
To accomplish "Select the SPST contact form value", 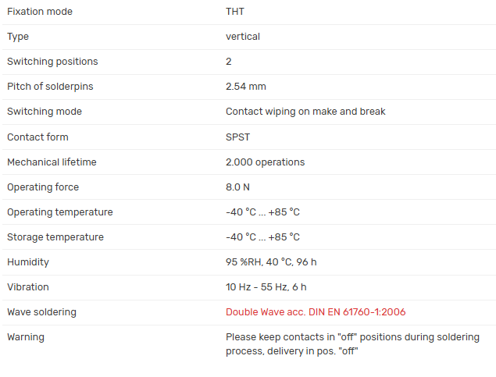I will (238, 137).
